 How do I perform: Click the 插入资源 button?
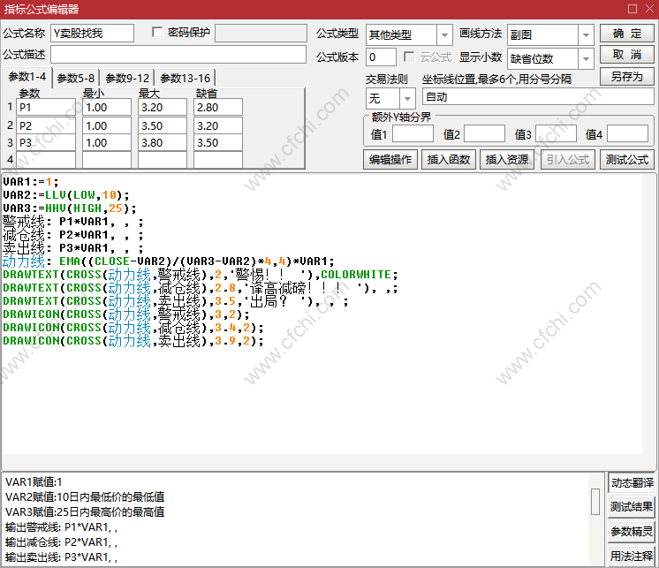[507, 160]
